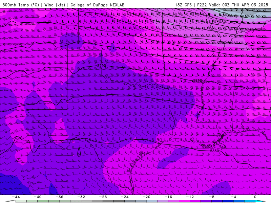The image size is (271, 203).
Task: Click the "Valid: 00Z THU APR 03 2025" text
Action: coord(238,5)
